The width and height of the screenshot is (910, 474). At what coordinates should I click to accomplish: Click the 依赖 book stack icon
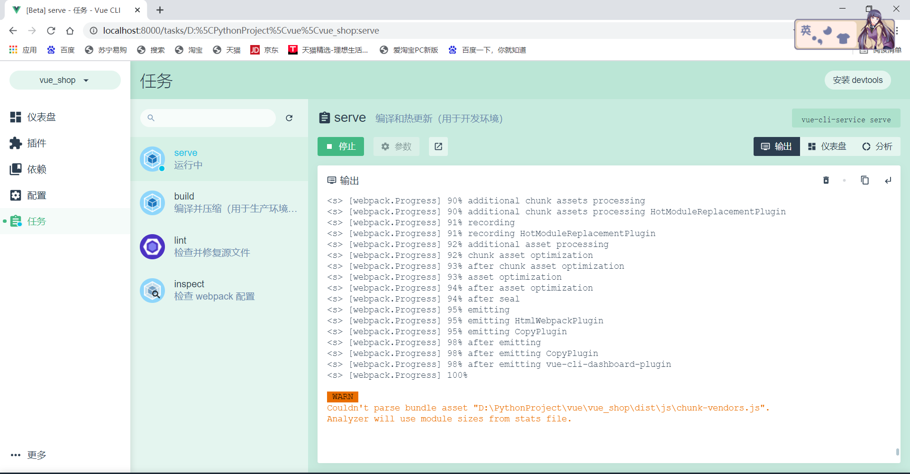pos(16,169)
